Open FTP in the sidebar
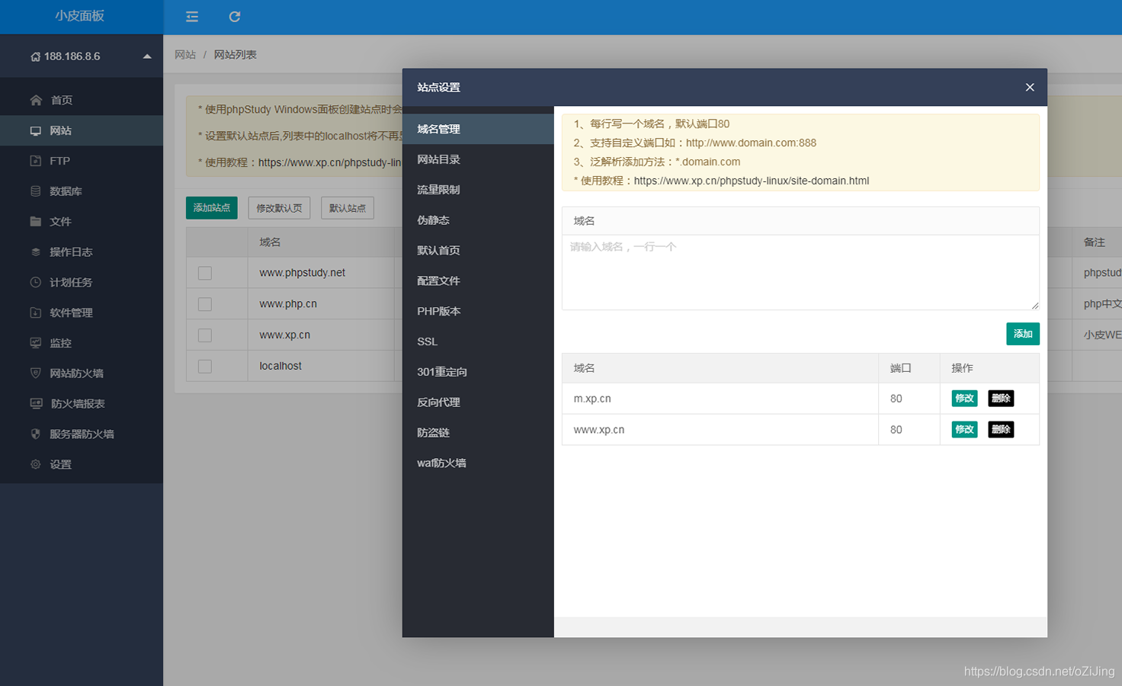 coord(82,161)
